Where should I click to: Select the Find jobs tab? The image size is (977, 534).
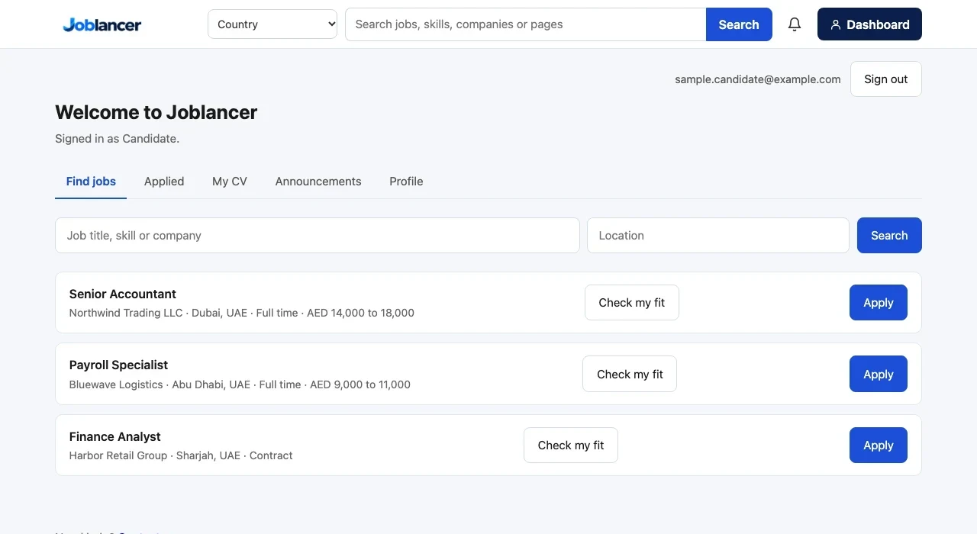91,182
